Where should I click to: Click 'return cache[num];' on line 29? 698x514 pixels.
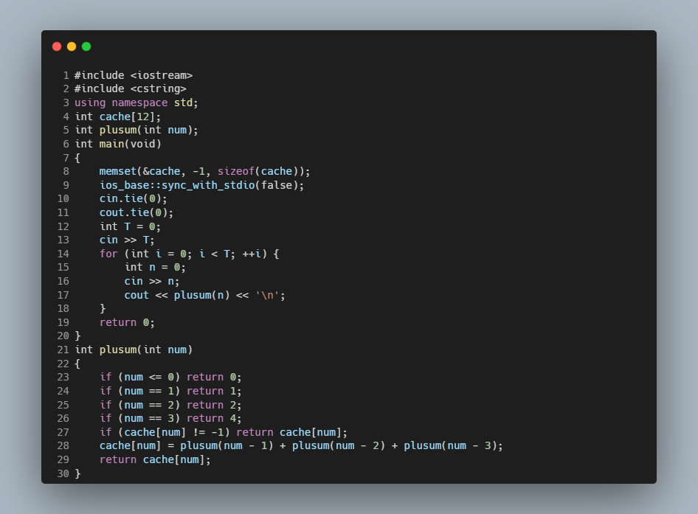(155, 459)
